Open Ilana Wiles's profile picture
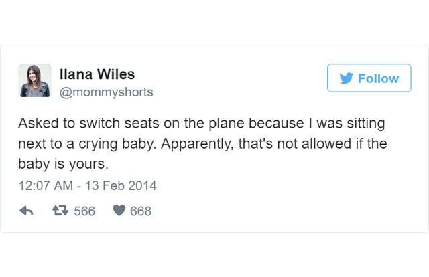 coord(35,80)
